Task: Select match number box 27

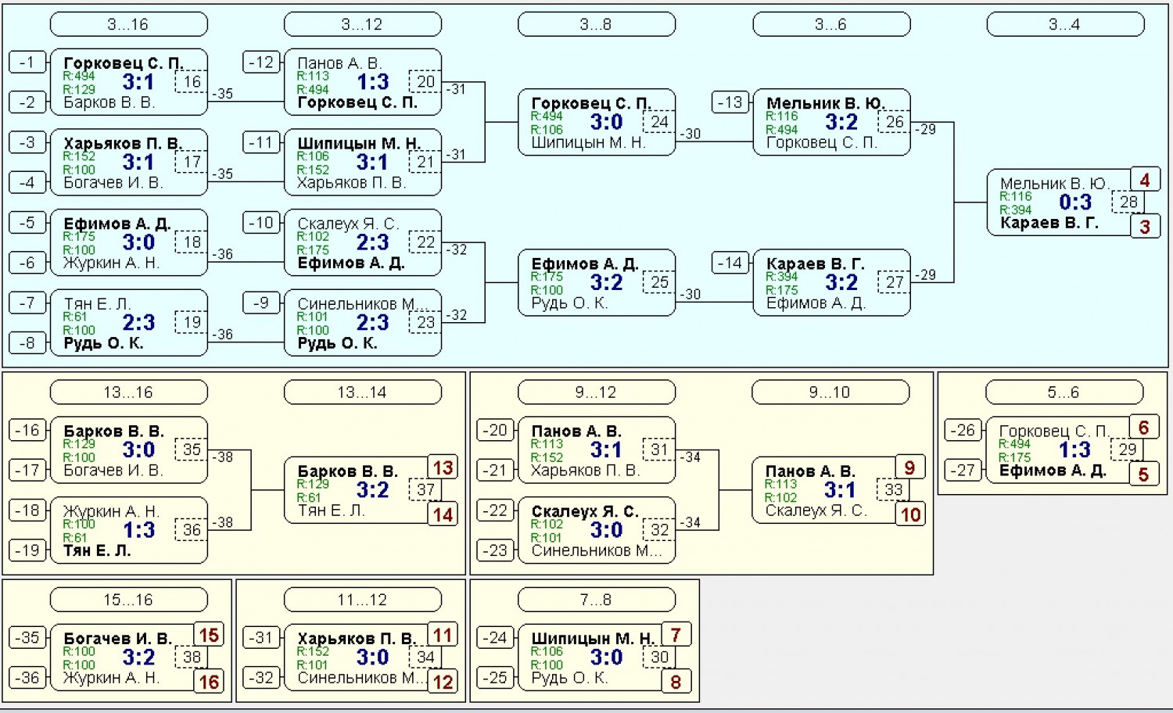Action: [894, 282]
